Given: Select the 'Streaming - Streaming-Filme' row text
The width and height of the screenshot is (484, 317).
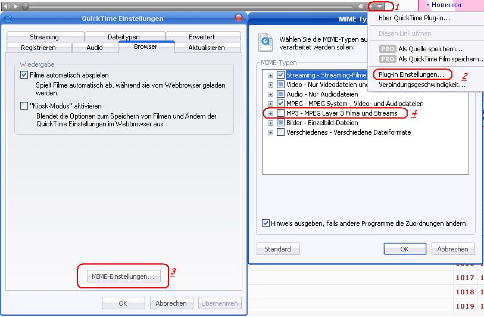Looking at the screenshot, I should (x=326, y=75).
